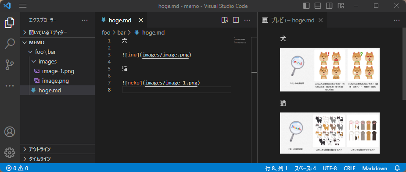Open image.png in the explorer
Screen dimensions: 406x172
[57, 81]
